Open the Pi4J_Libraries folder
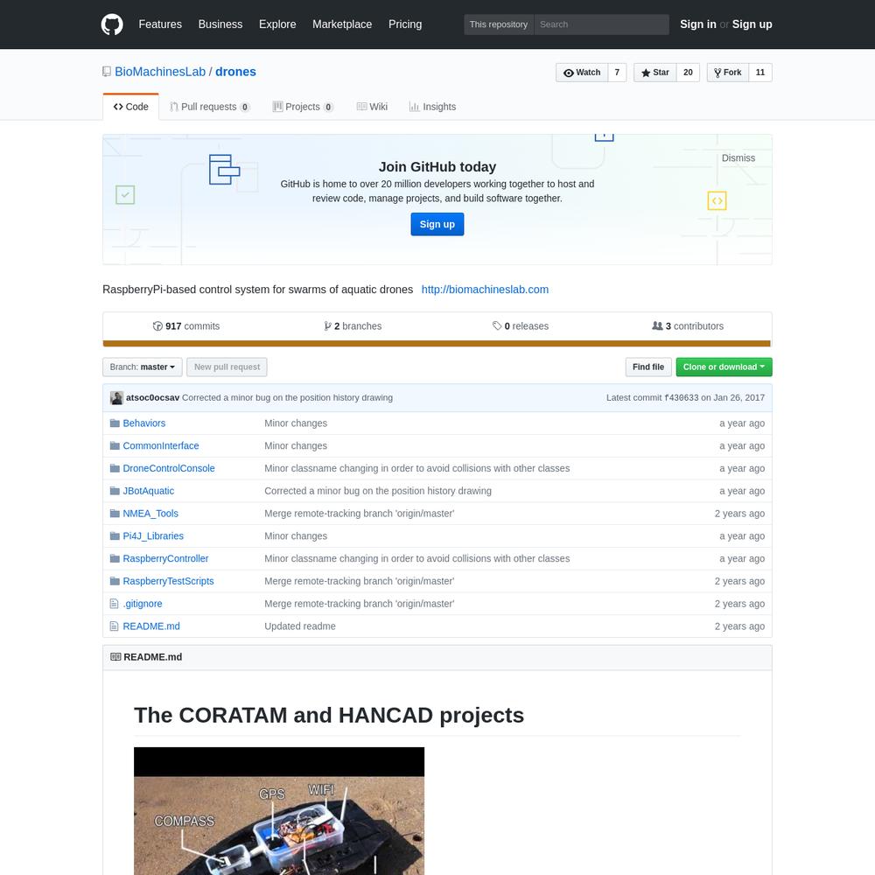 (153, 536)
